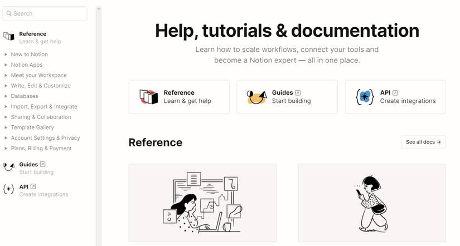Click the sidebar scrollbar up arrow
460x246 pixels.
pyautogui.click(x=99, y=9)
